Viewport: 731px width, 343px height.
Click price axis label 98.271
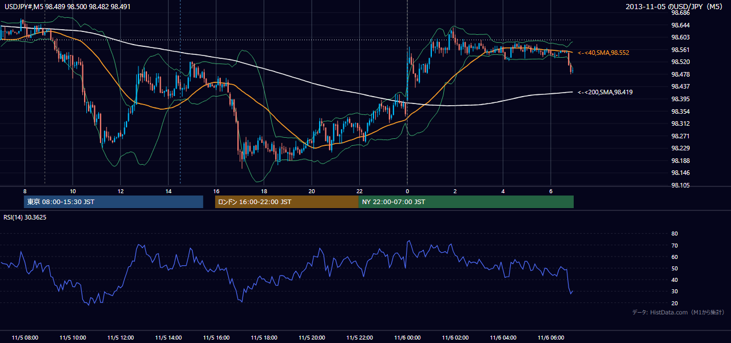point(680,136)
